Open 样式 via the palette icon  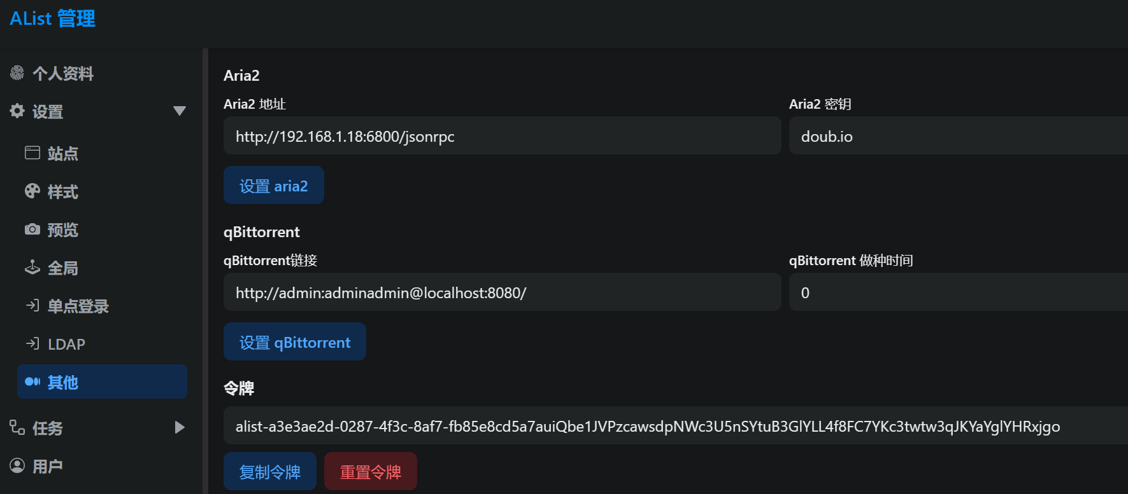click(32, 191)
